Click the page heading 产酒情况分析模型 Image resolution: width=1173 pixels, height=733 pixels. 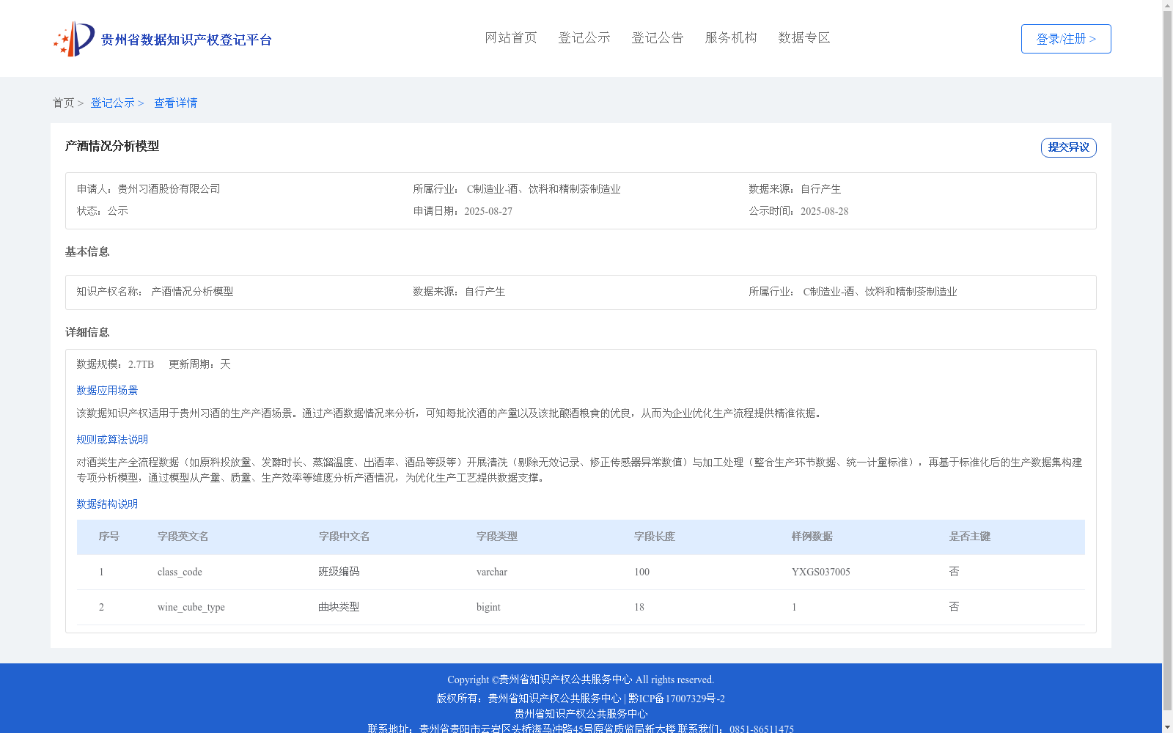coord(112,146)
